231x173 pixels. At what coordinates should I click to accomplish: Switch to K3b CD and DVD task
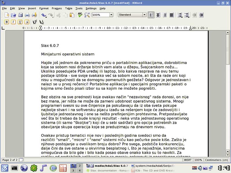click(153, 170)
